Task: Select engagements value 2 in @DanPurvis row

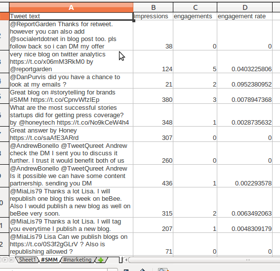Action: coord(195,81)
